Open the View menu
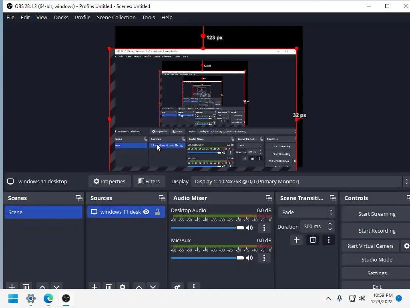This screenshot has height=308, width=410. (x=42, y=18)
